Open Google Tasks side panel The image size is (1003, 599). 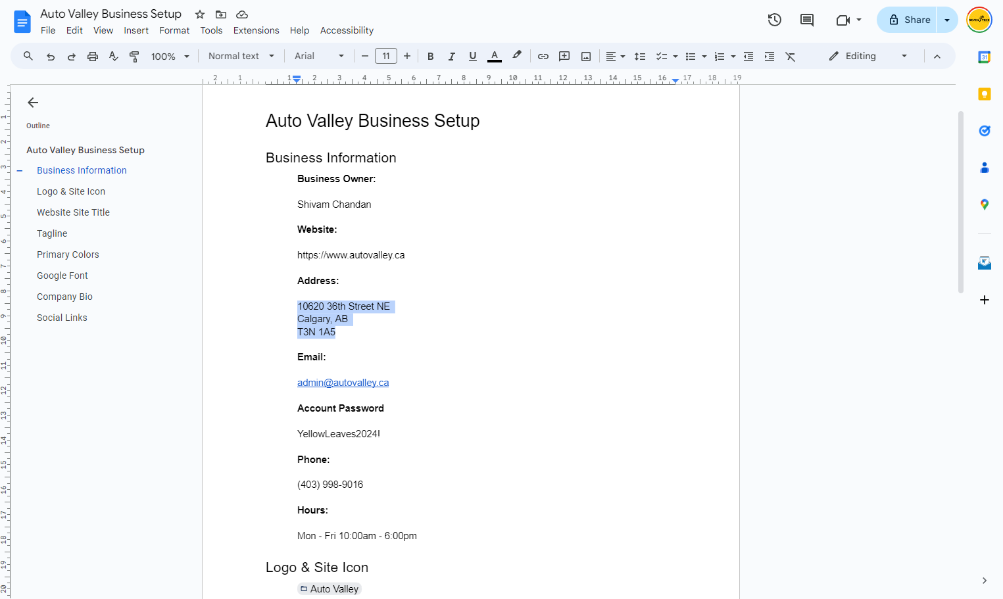pyautogui.click(x=985, y=131)
